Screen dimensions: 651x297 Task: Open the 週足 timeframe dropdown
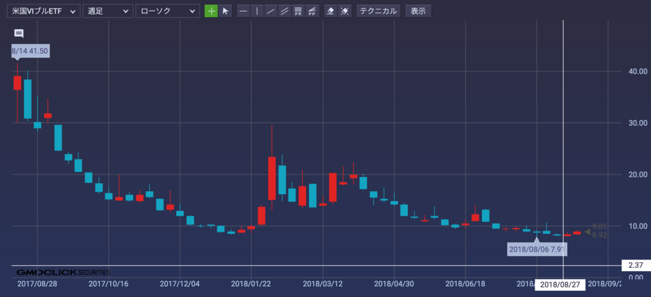[107, 11]
